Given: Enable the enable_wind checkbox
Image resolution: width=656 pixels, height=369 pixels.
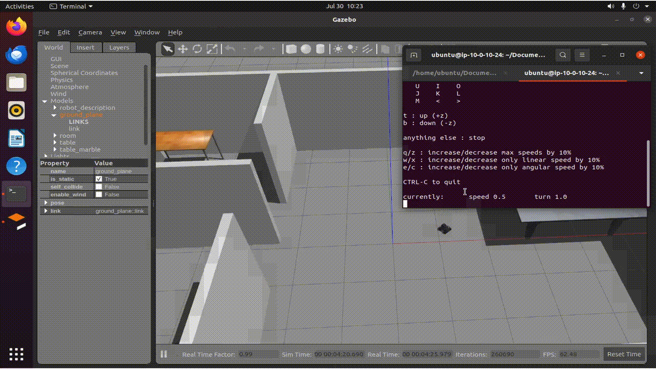Looking at the screenshot, I should tap(99, 195).
